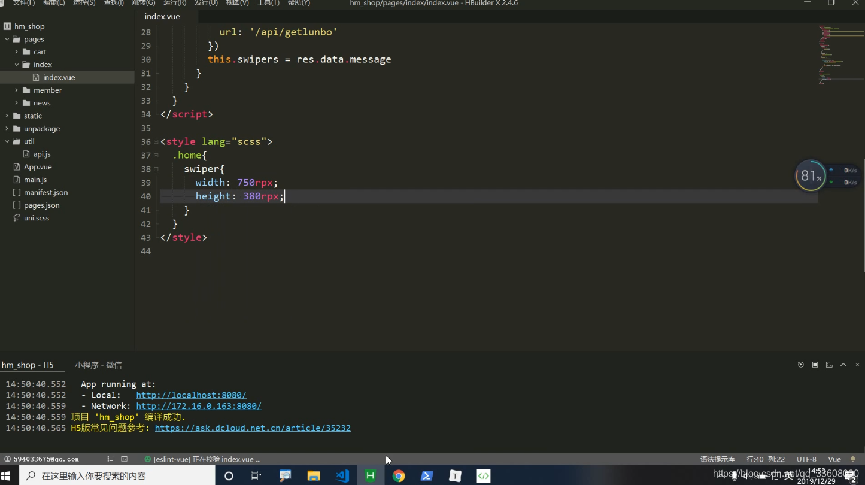The image size is (865, 485).
Task: Collapse the pages folder
Action: pyautogui.click(x=7, y=39)
